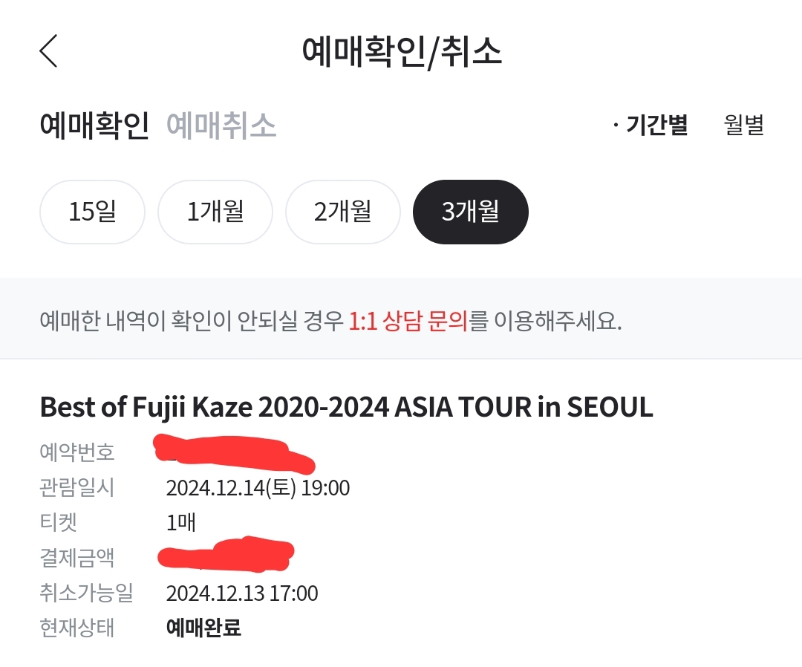Tap the 1매 ticket count
Viewport: 802px width, 667px height.
coord(181,523)
